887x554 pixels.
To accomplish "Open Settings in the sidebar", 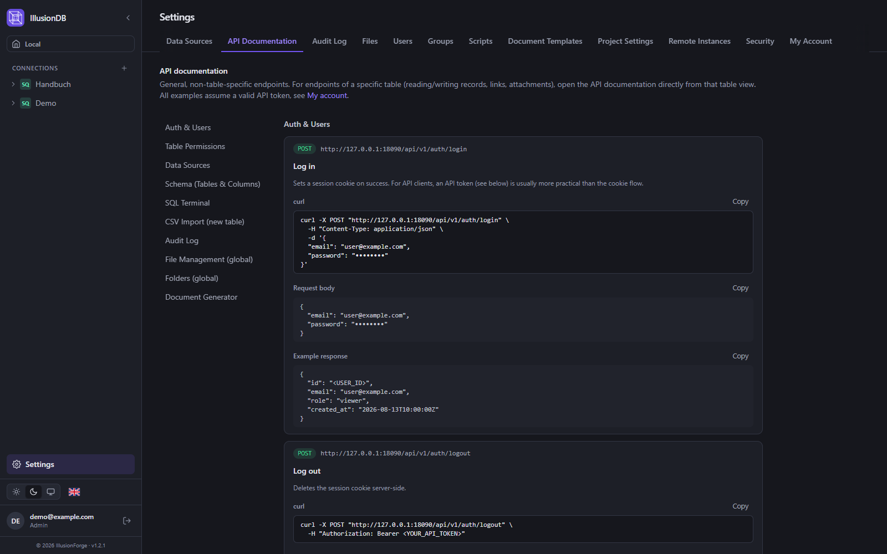I will point(70,464).
